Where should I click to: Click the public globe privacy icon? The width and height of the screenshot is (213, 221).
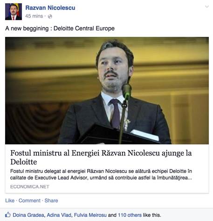50,16
